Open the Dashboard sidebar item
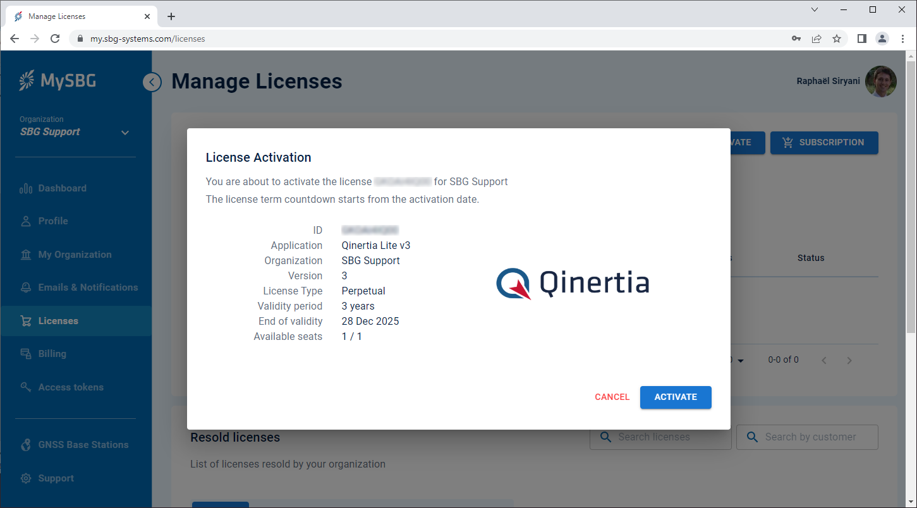The height and width of the screenshot is (508, 917). pyautogui.click(x=62, y=188)
